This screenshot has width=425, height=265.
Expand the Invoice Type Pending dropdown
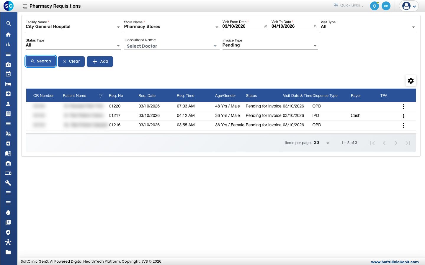tap(270, 45)
